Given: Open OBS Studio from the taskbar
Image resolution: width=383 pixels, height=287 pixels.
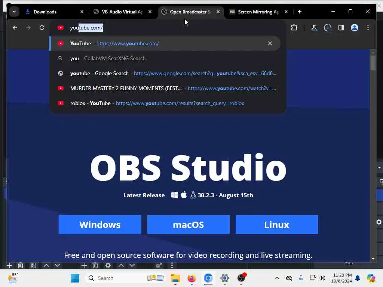Looking at the screenshot, I should tap(241, 278).
